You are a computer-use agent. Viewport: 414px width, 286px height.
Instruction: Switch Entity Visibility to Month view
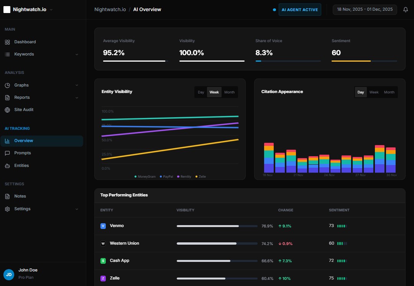click(x=229, y=92)
